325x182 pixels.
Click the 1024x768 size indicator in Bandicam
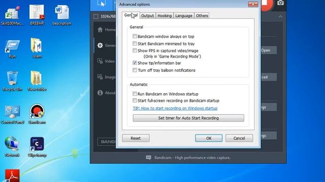[x=108, y=16]
